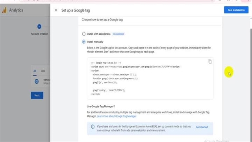This screenshot has height=142, width=252.
Task: Switch to the All platform tab
Action: coord(35,71)
